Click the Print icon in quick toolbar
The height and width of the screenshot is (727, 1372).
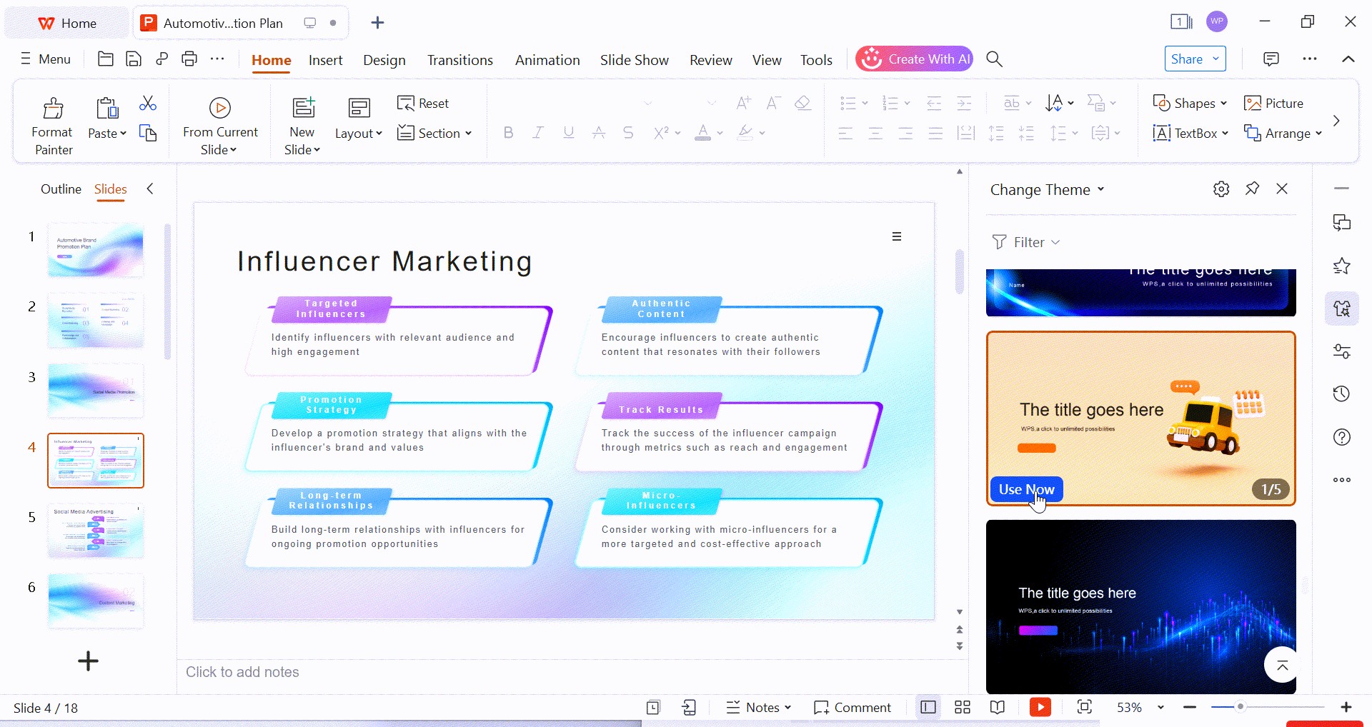189,59
